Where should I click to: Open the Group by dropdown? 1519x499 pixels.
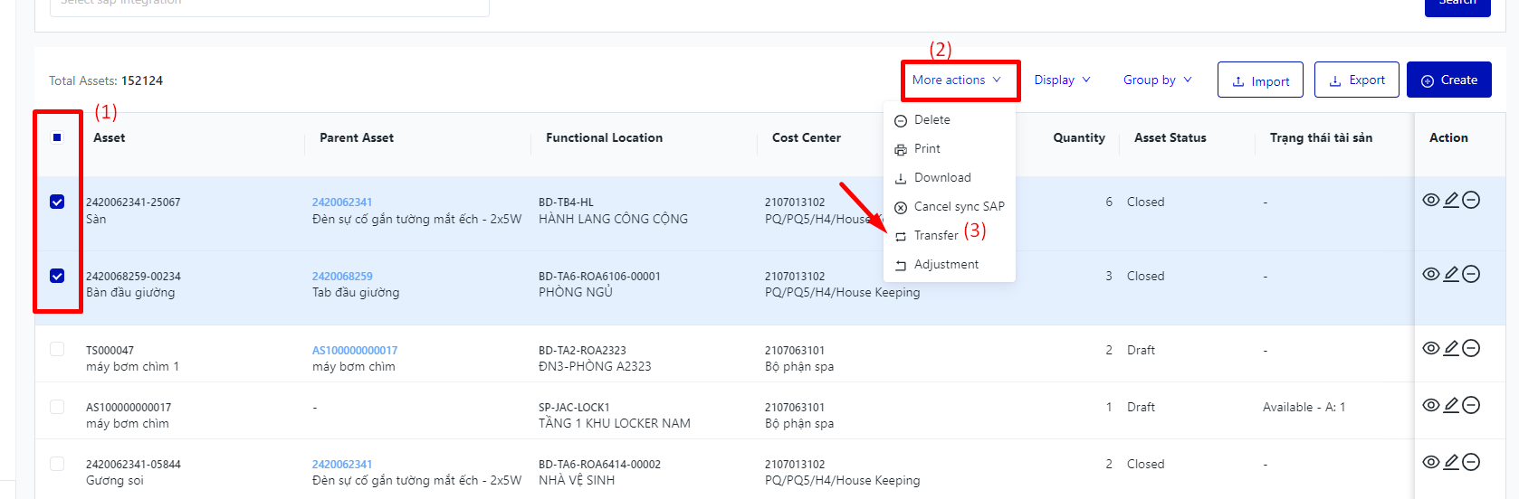1157,80
